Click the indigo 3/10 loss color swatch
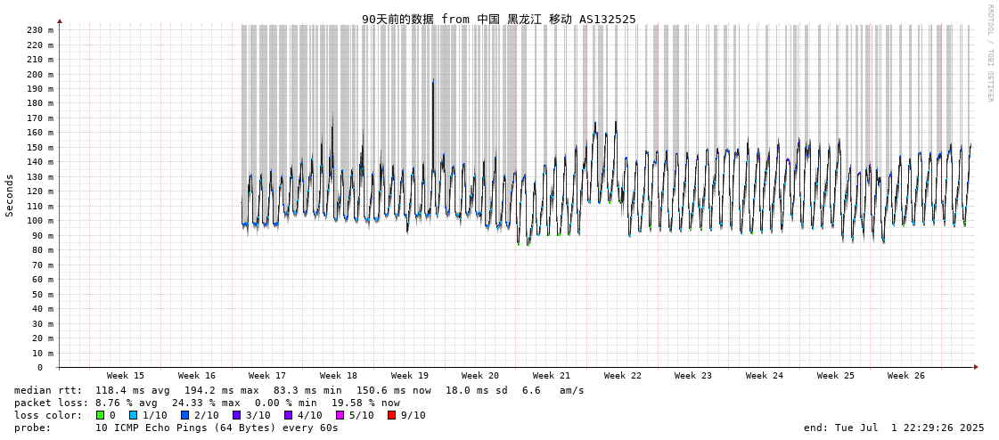 pos(236,415)
